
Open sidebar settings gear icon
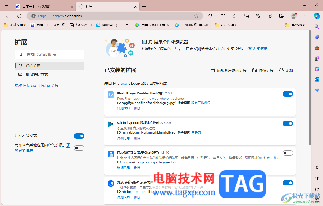pos(317,200)
